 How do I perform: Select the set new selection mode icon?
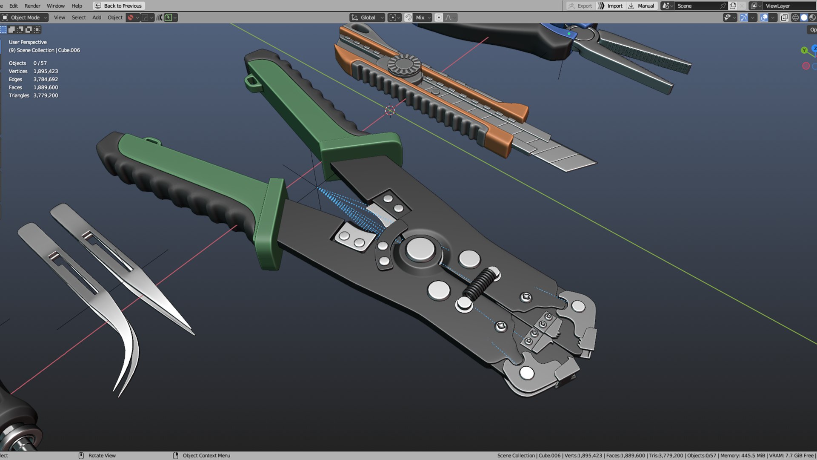(x=3, y=29)
